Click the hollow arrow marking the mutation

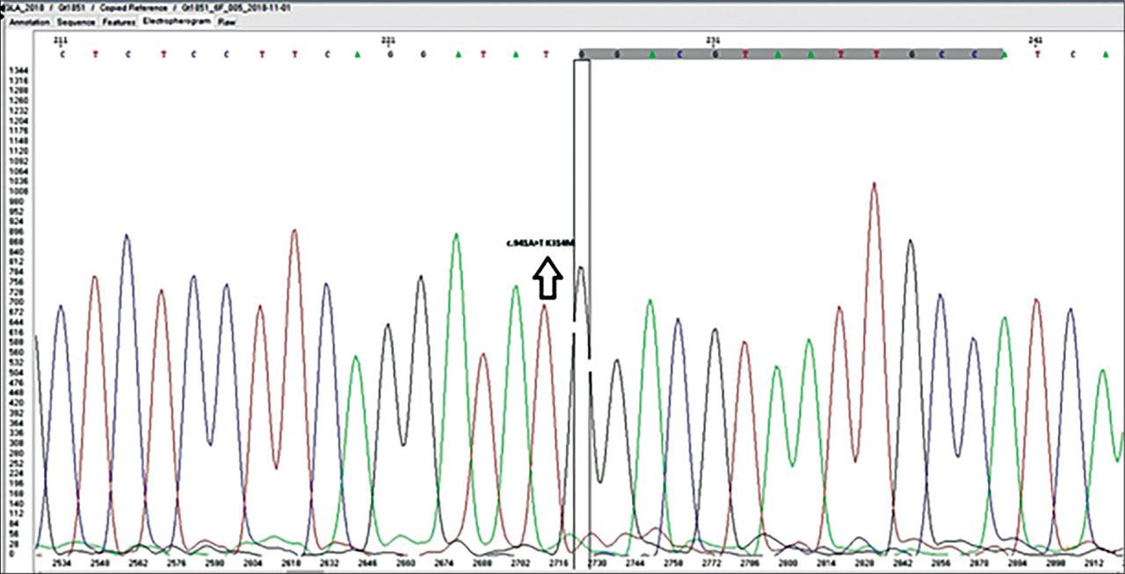tap(548, 280)
